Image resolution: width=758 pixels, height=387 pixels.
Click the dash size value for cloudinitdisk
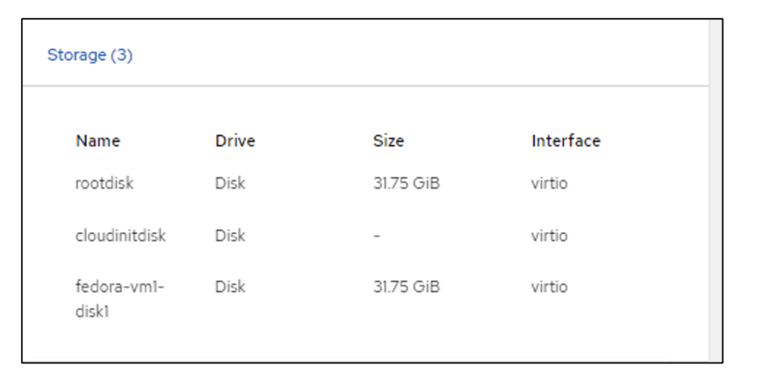(x=377, y=236)
